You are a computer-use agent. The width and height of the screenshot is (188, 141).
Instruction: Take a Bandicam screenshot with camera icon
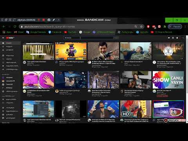click(49, 20)
